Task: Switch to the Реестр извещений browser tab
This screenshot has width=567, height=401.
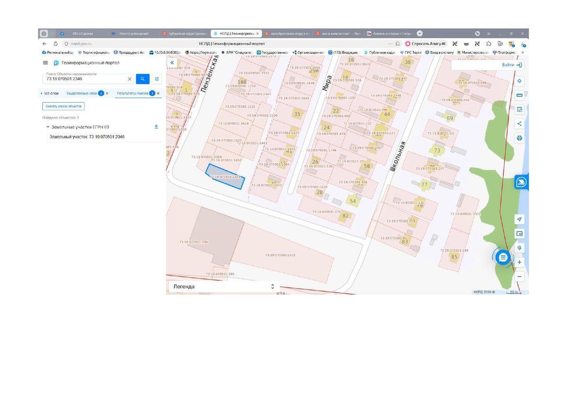Action: pos(134,34)
